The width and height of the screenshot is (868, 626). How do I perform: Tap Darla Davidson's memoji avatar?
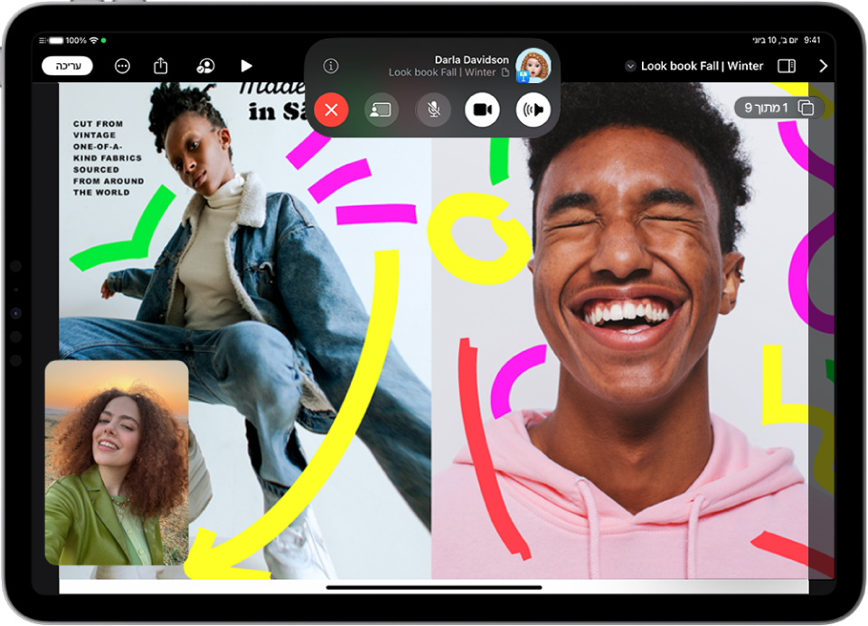pyautogui.click(x=533, y=66)
